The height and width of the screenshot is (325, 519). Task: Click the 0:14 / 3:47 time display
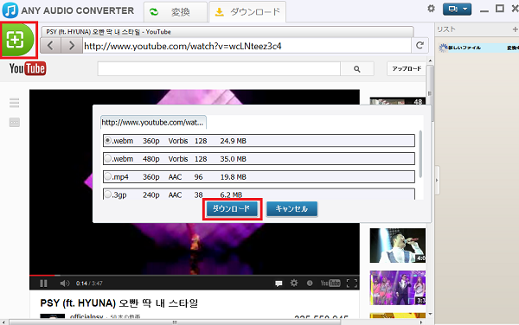[89, 284]
